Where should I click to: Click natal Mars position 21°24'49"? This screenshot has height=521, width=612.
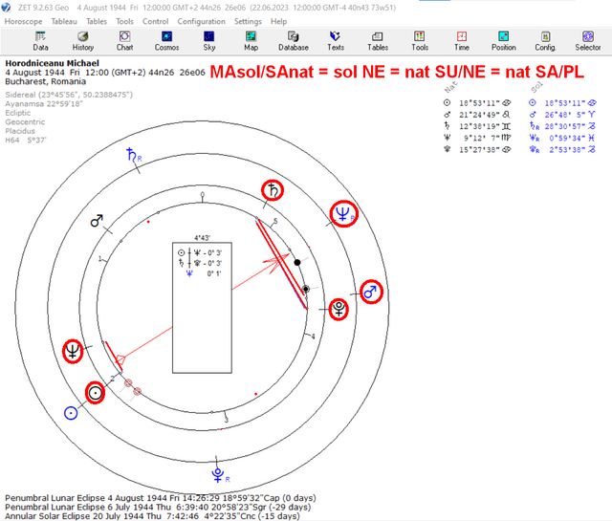pos(479,115)
